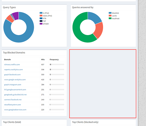This screenshot has height=126, width=146.
Task: Open the ichnaea.netflix.com domain link
Action: [x=12, y=64]
